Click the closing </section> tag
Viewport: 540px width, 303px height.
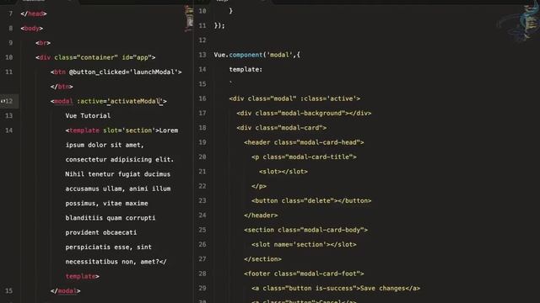pos(262,259)
